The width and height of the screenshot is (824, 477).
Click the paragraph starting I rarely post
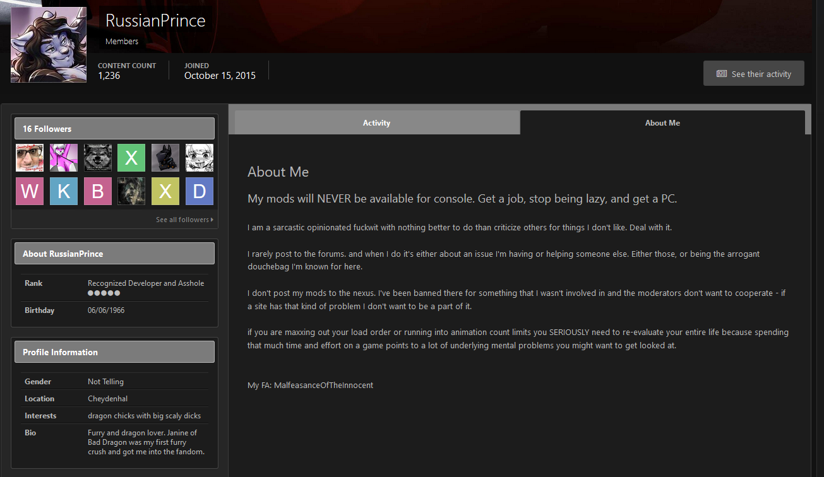(503, 260)
